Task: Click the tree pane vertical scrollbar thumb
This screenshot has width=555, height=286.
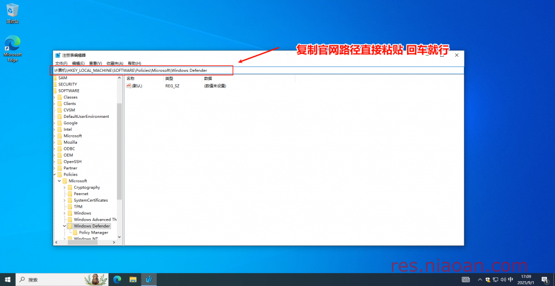Action: click(x=119, y=151)
